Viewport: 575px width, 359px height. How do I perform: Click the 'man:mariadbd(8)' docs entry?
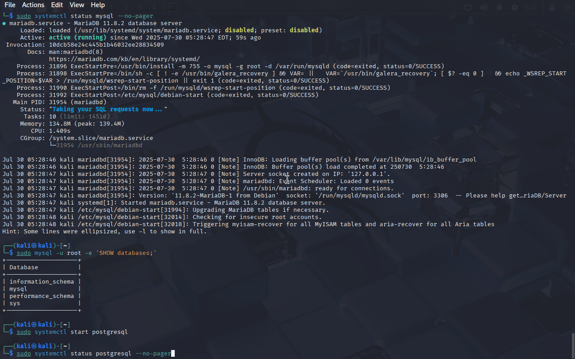[x=76, y=52]
